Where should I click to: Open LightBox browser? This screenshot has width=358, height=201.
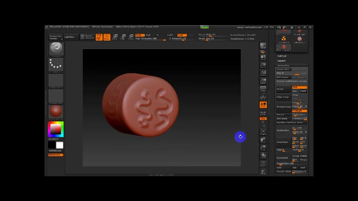tap(71, 37)
